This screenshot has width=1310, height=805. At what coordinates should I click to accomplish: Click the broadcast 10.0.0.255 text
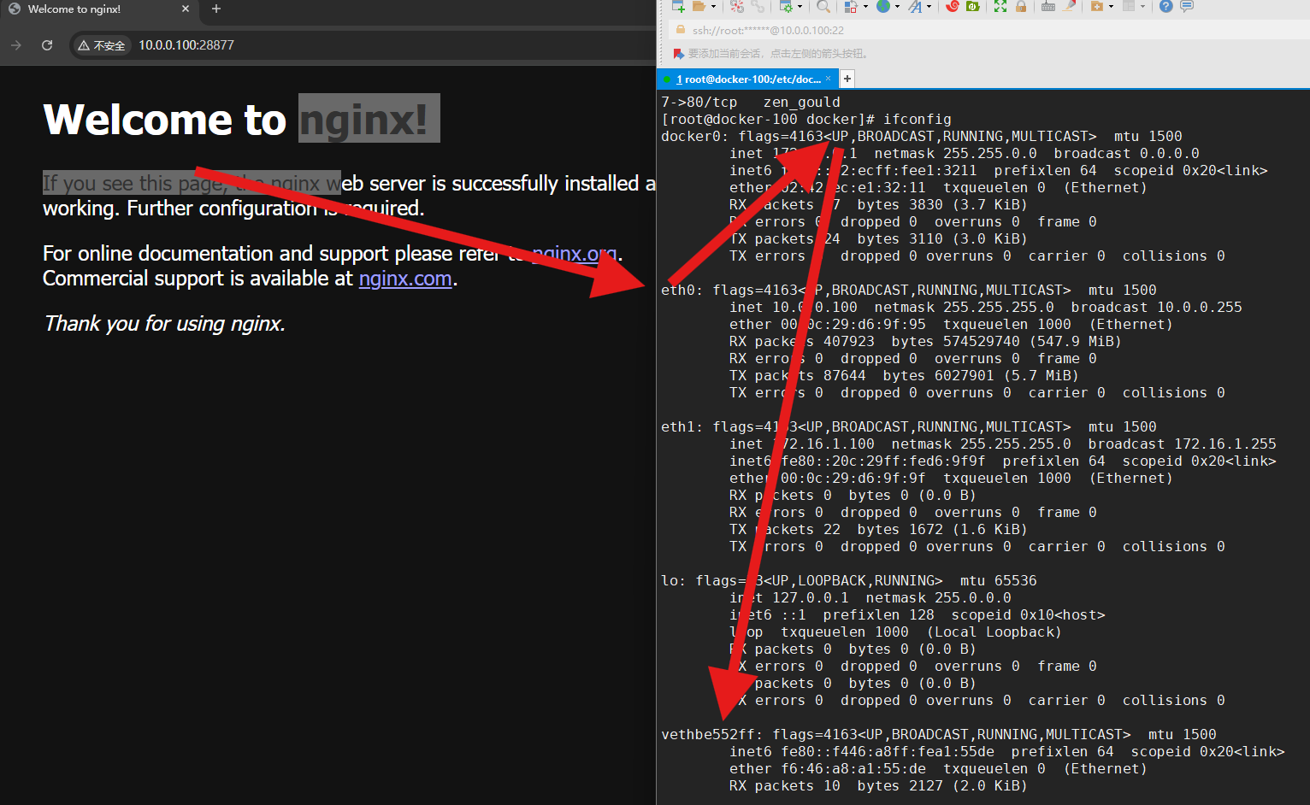(1157, 308)
